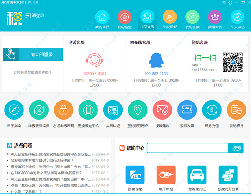Open 积分充值 recharge icon
251x194 pixels.
pyautogui.click(x=212, y=110)
